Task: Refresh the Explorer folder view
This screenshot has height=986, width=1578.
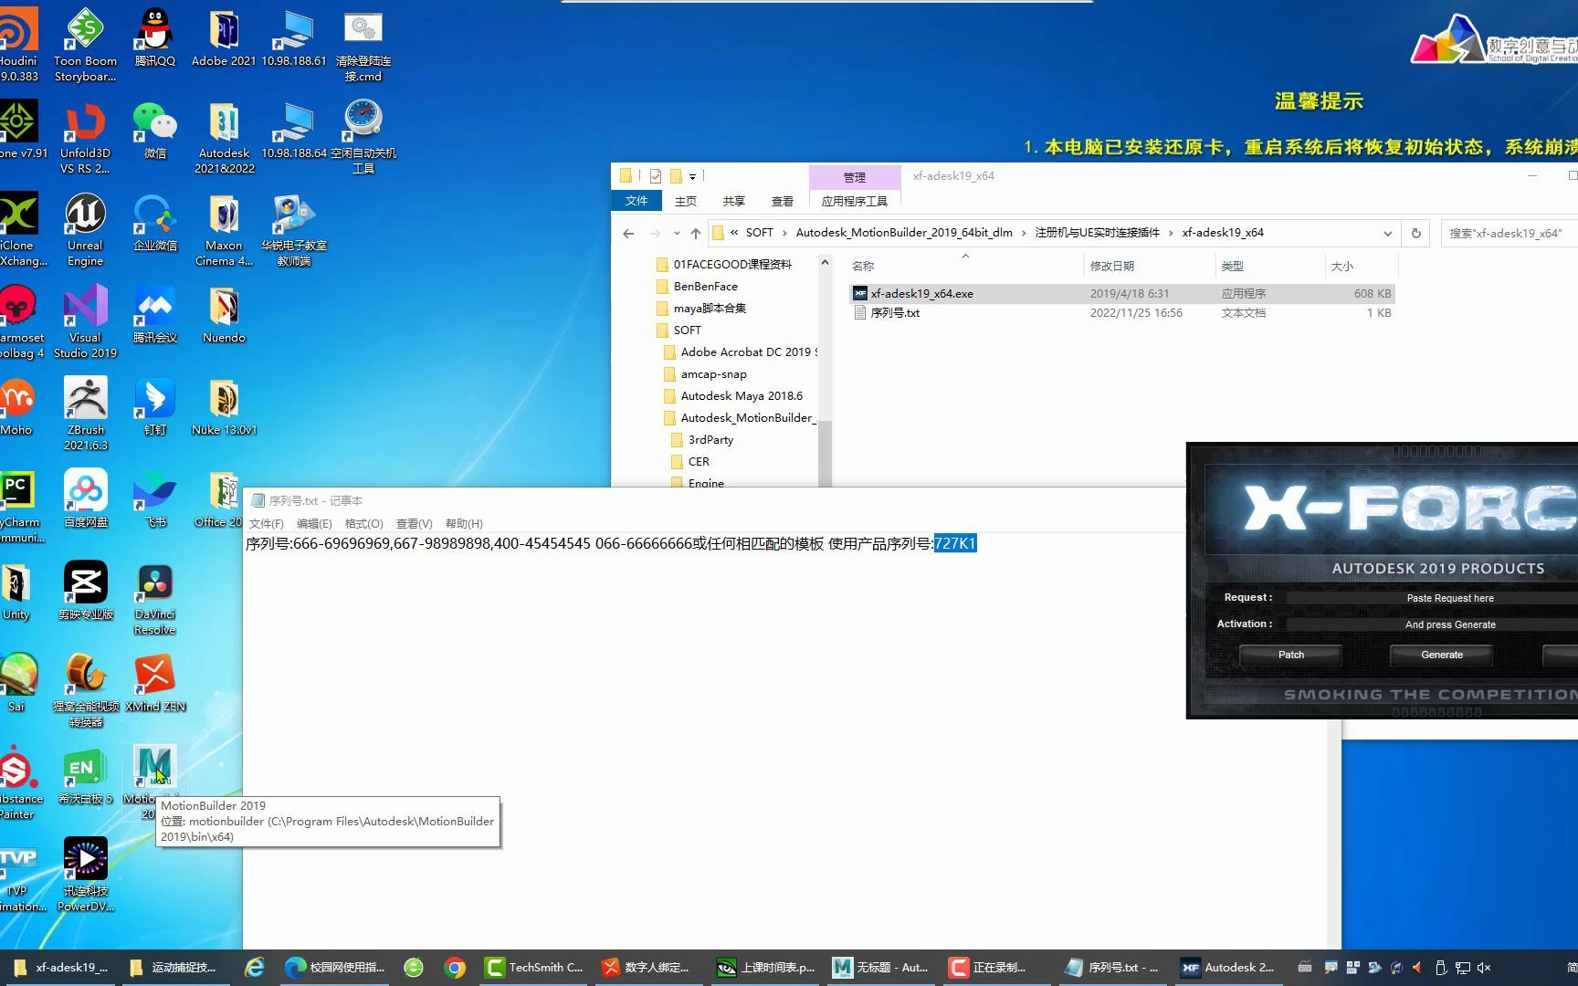Action: click(1415, 234)
